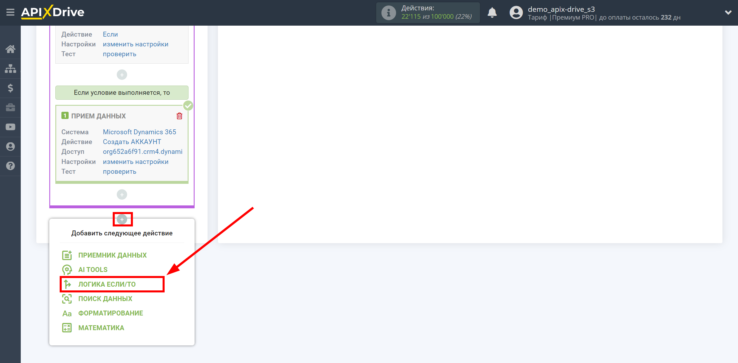738x363 pixels.
Task: Click ПРИЕМНИК ДАННЫХ menu item
Action: (112, 254)
